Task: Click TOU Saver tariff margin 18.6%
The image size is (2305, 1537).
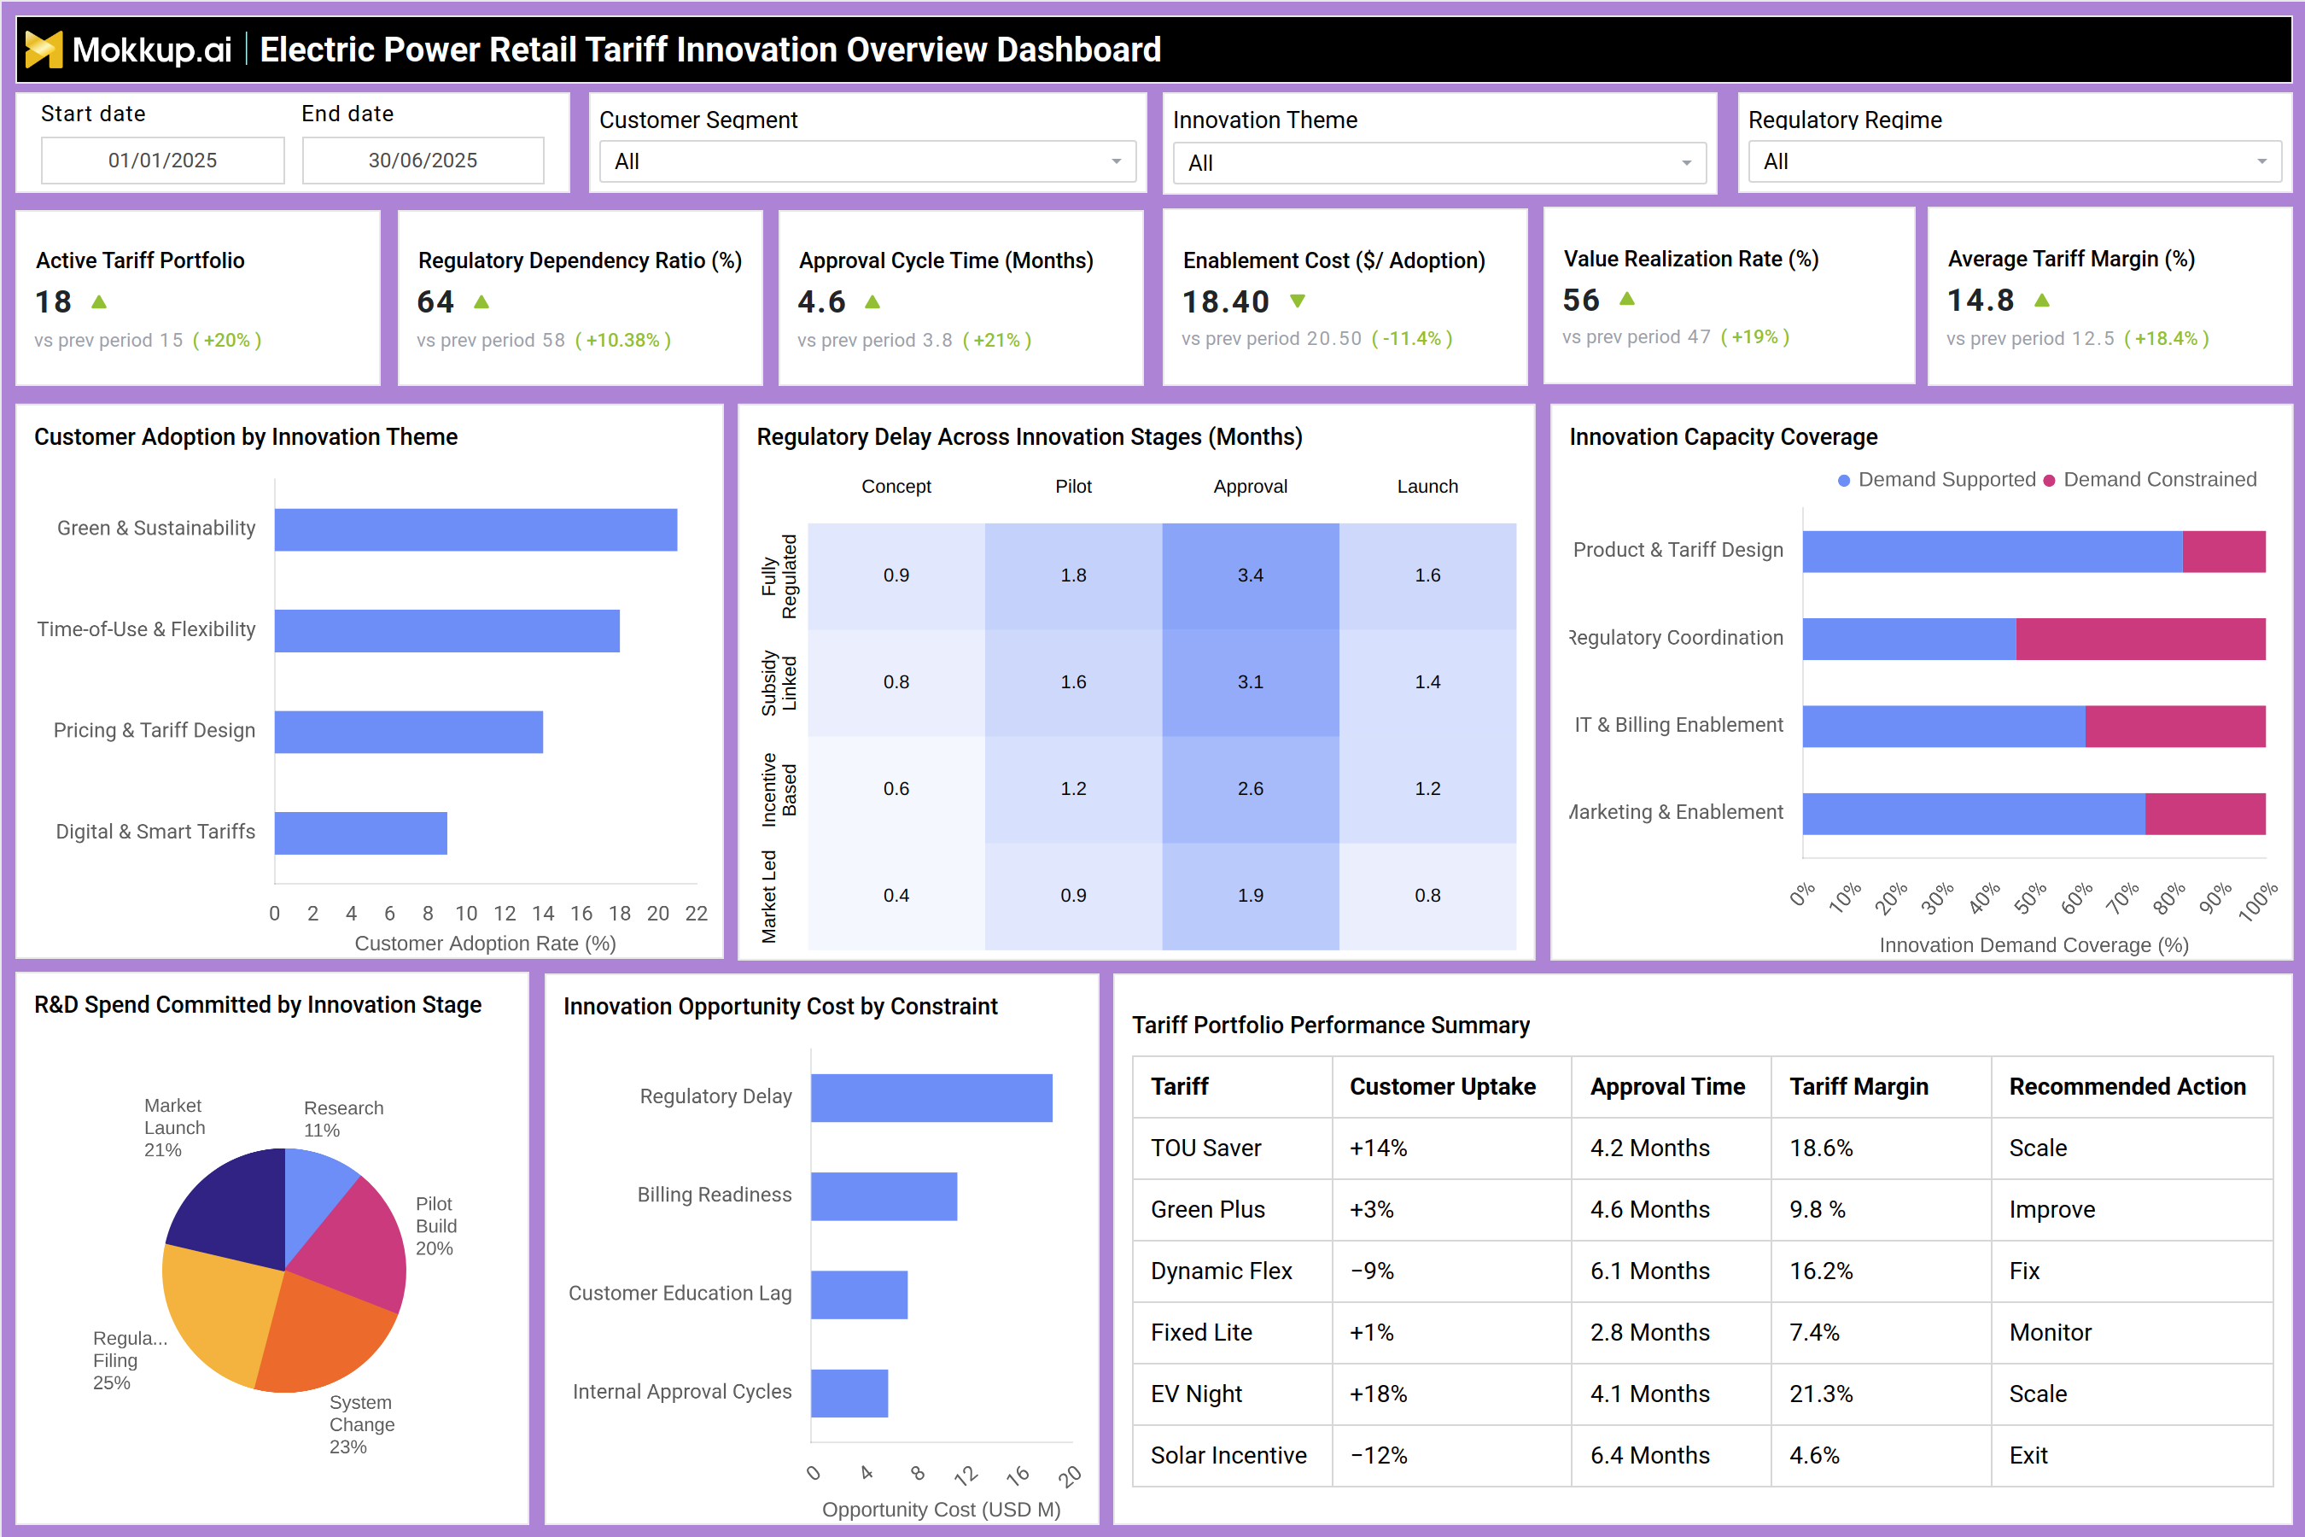Action: 1821,1148
